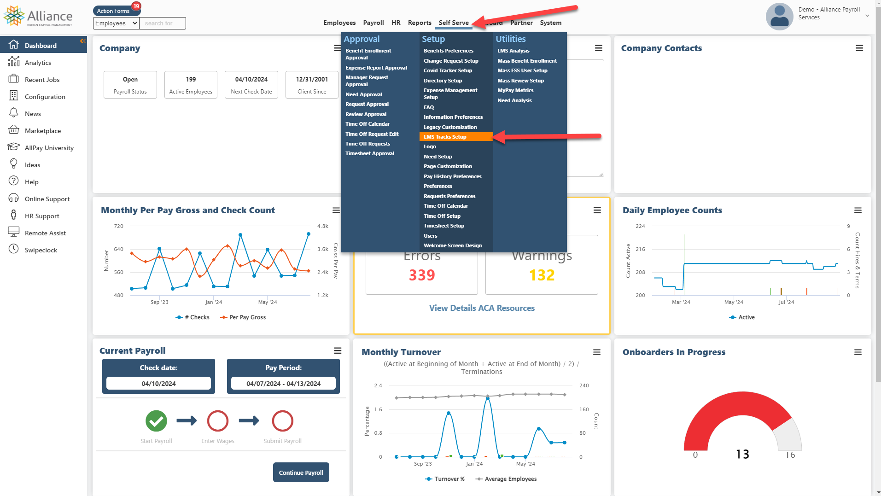This screenshot has height=496, width=881.
Task: Click the Online Support headset icon
Action: click(x=14, y=198)
